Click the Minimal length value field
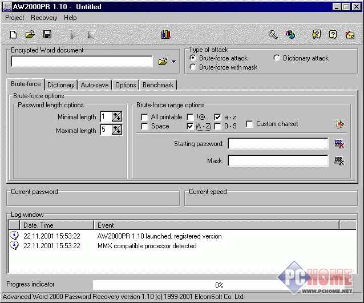364x303 pixels. 106,116
